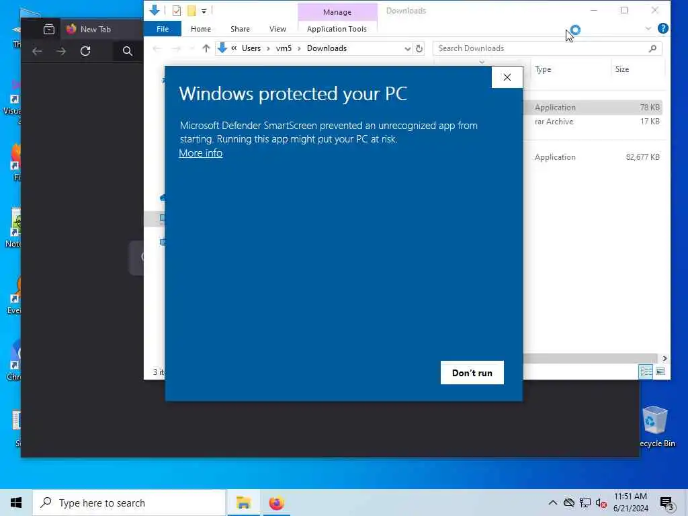Open Firefox from the taskbar
The image size is (688, 516).
pos(276,503)
